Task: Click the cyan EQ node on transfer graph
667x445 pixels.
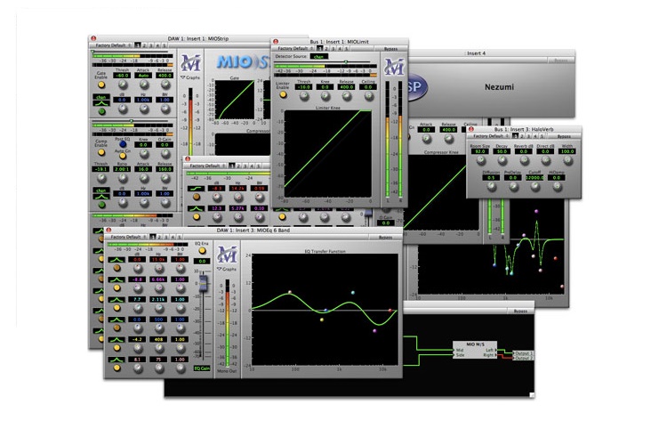Action: click(353, 291)
